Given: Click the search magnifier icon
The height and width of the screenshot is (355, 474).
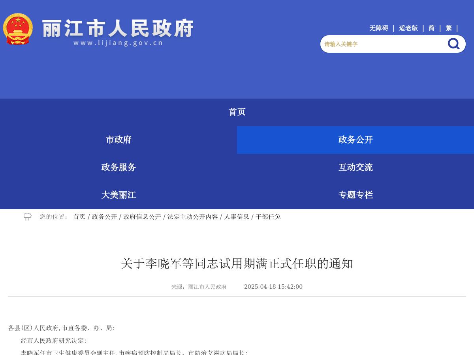Looking at the screenshot, I should tap(453, 44).
